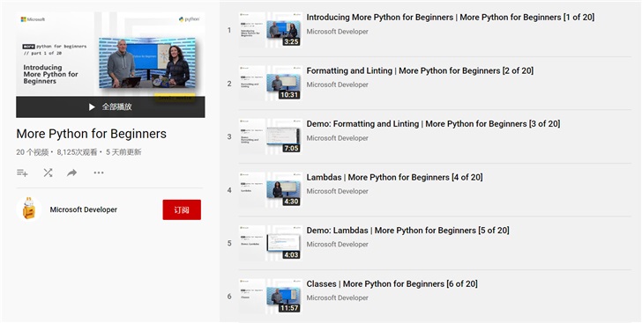642x323 pixels.
Task: Open thumbnail of video 5 with 4:03 duration
Action: pyautogui.click(x=270, y=243)
